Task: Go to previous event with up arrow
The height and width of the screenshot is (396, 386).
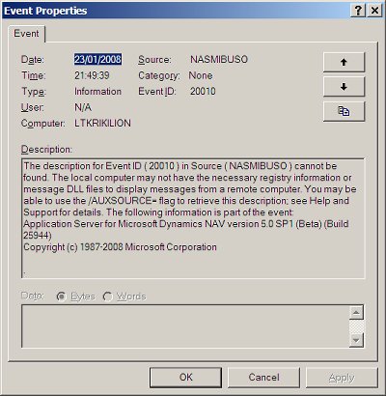Action: pos(344,62)
